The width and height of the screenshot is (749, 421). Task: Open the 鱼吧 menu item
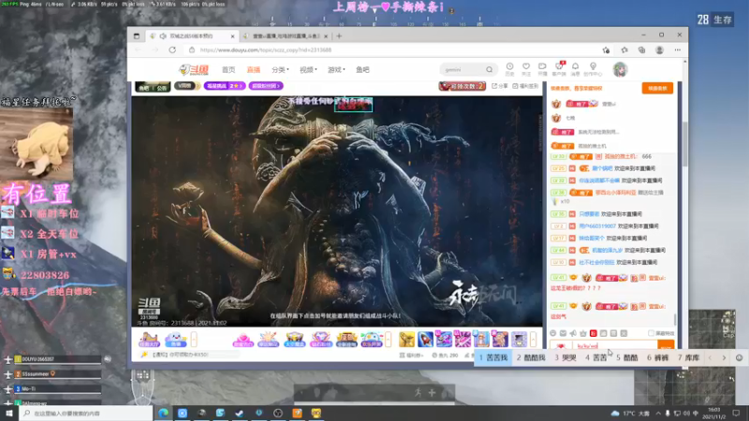pyautogui.click(x=362, y=69)
